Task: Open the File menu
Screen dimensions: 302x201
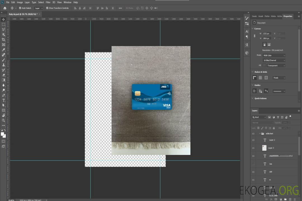Action: pos(8,2)
